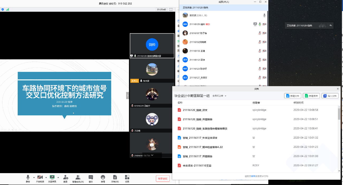Open the 21116120_饶帅_开题报告 file
The height and width of the screenshot is (185, 343).
(197, 119)
